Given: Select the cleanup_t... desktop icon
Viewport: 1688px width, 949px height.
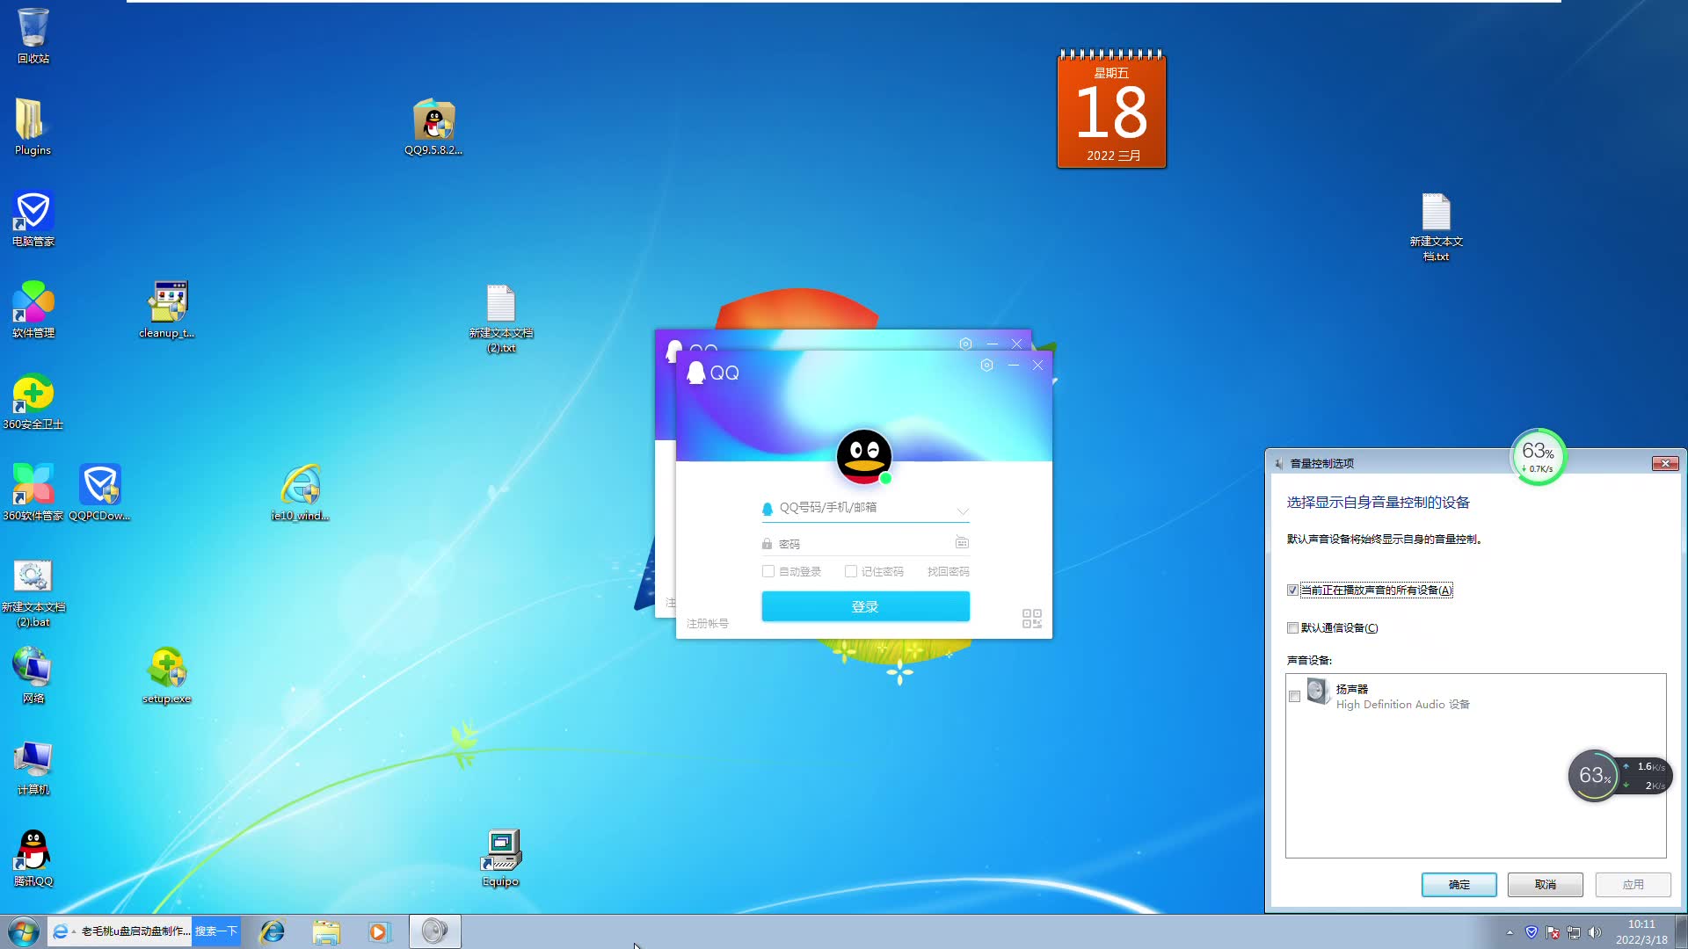Looking at the screenshot, I should tap(167, 309).
